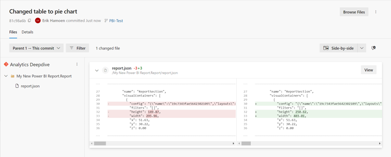391x157 pixels.
Task: Open Analytics Deepdive more actions menu
Action: [77, 64]
